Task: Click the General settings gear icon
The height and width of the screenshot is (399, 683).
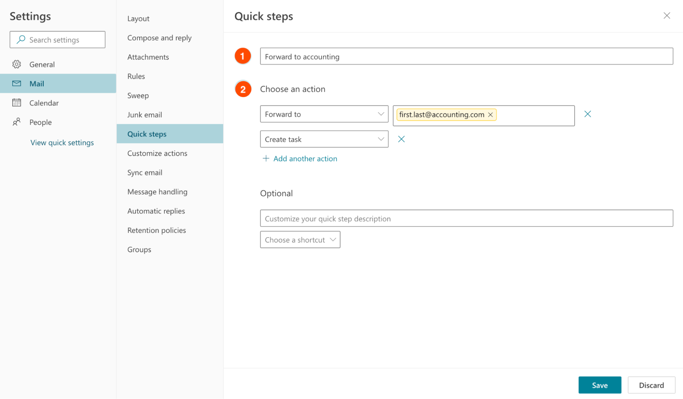Action: 16,63
